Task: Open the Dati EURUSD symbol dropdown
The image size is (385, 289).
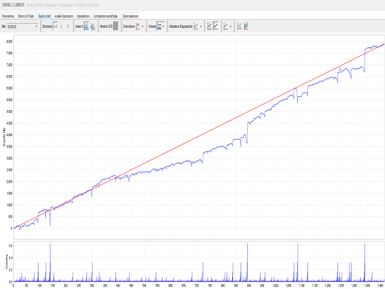Action: click(22, 26)
